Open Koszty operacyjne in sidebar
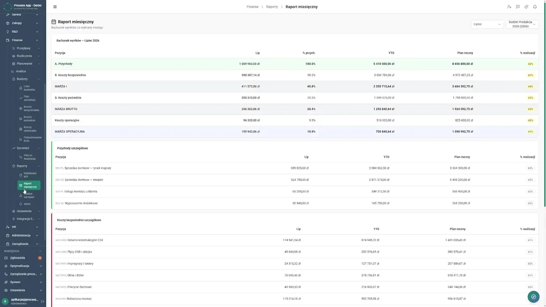The height and width of the screenshot is (307, 546). [x=30, y=129]
